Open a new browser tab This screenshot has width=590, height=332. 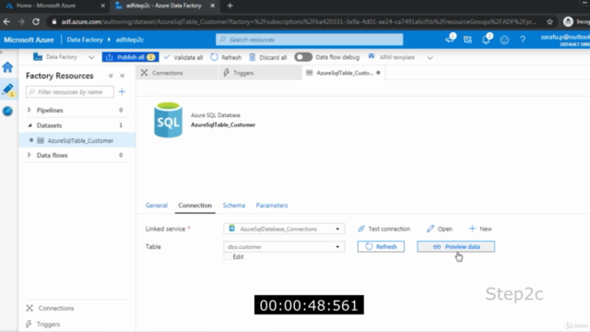[x=230, y=6]
